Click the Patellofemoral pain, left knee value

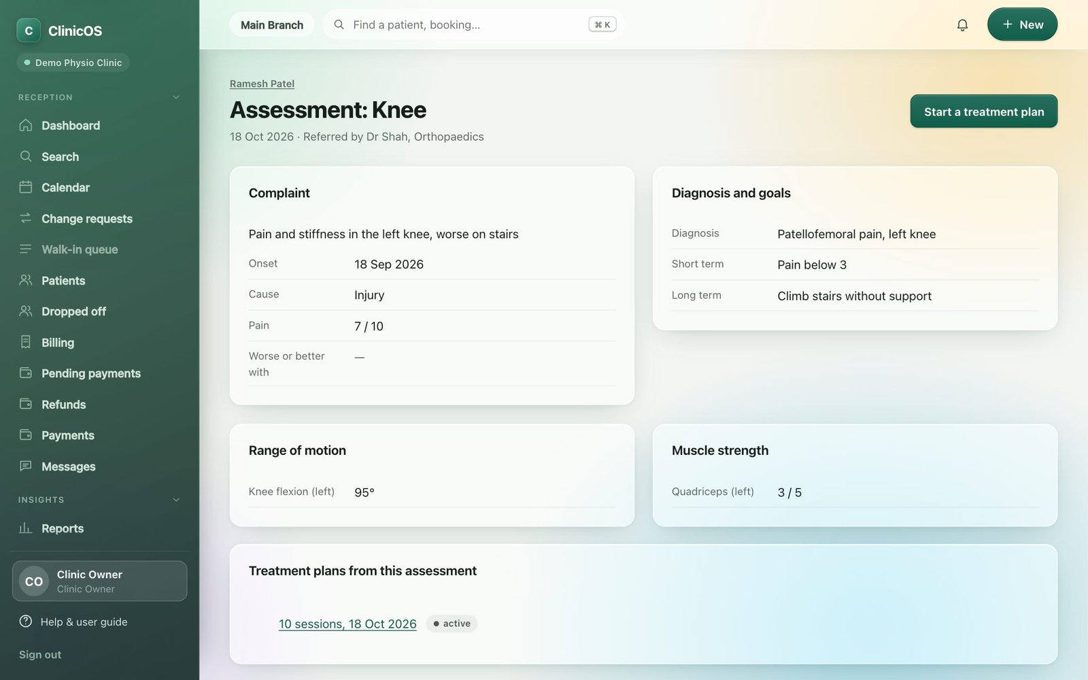point(856,234)
